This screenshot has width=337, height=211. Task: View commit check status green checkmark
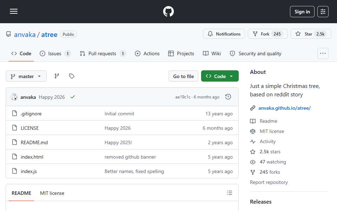coord(73,97)
